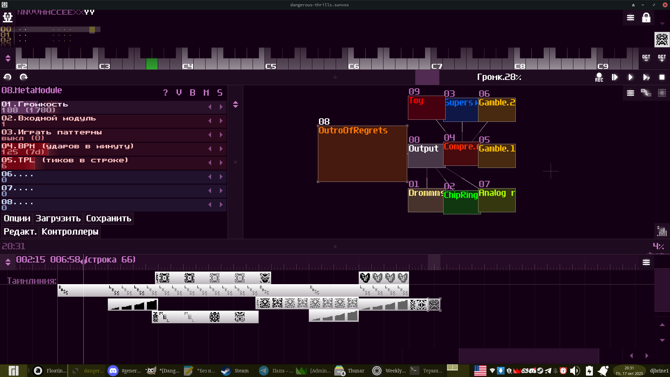The width and height of the screenshot is (670, 377).
Task: Open the Редакт. tab
Action: point(20,232)
